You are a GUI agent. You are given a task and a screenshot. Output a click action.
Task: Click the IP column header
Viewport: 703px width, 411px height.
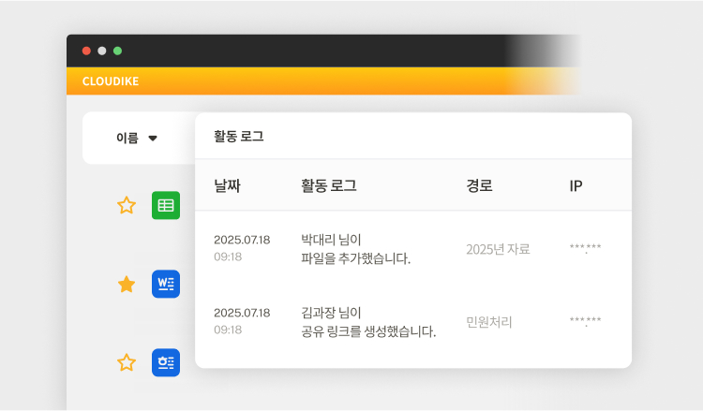(x=576, y=185)
